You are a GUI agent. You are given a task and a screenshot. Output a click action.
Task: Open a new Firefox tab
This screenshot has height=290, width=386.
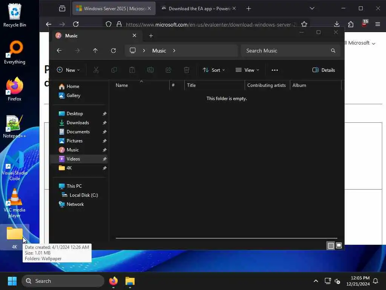[249, 9]
